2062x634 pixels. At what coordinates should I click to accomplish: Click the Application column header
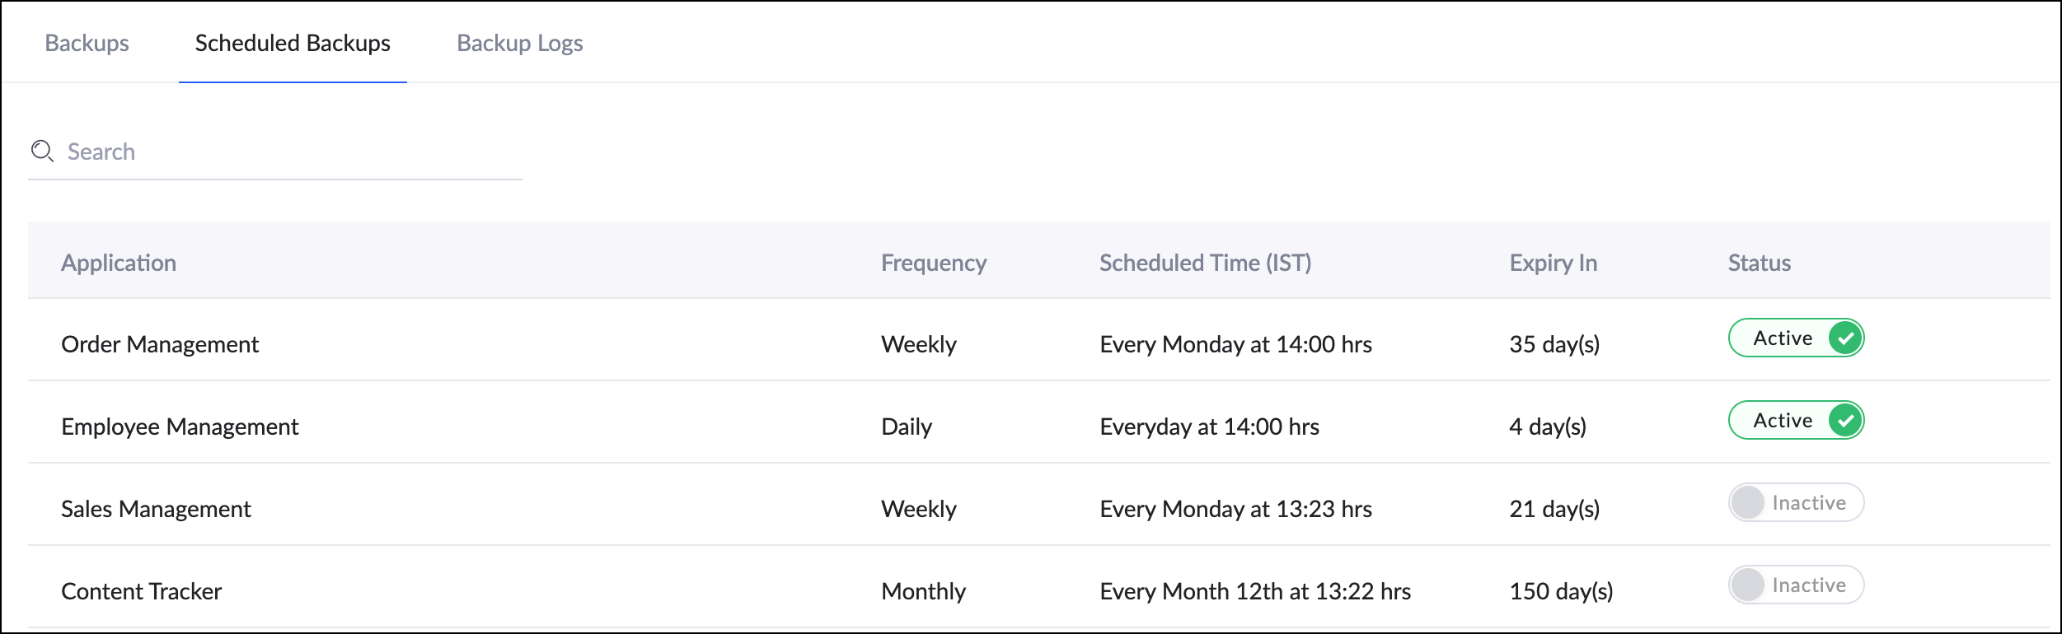pos(119,263)
